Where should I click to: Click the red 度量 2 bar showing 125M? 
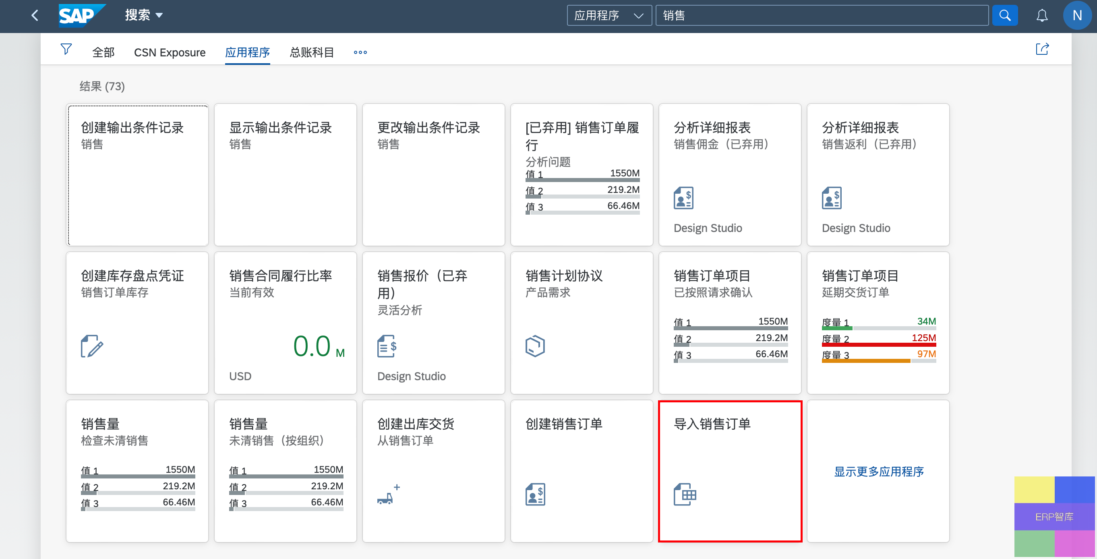(879, 344)
